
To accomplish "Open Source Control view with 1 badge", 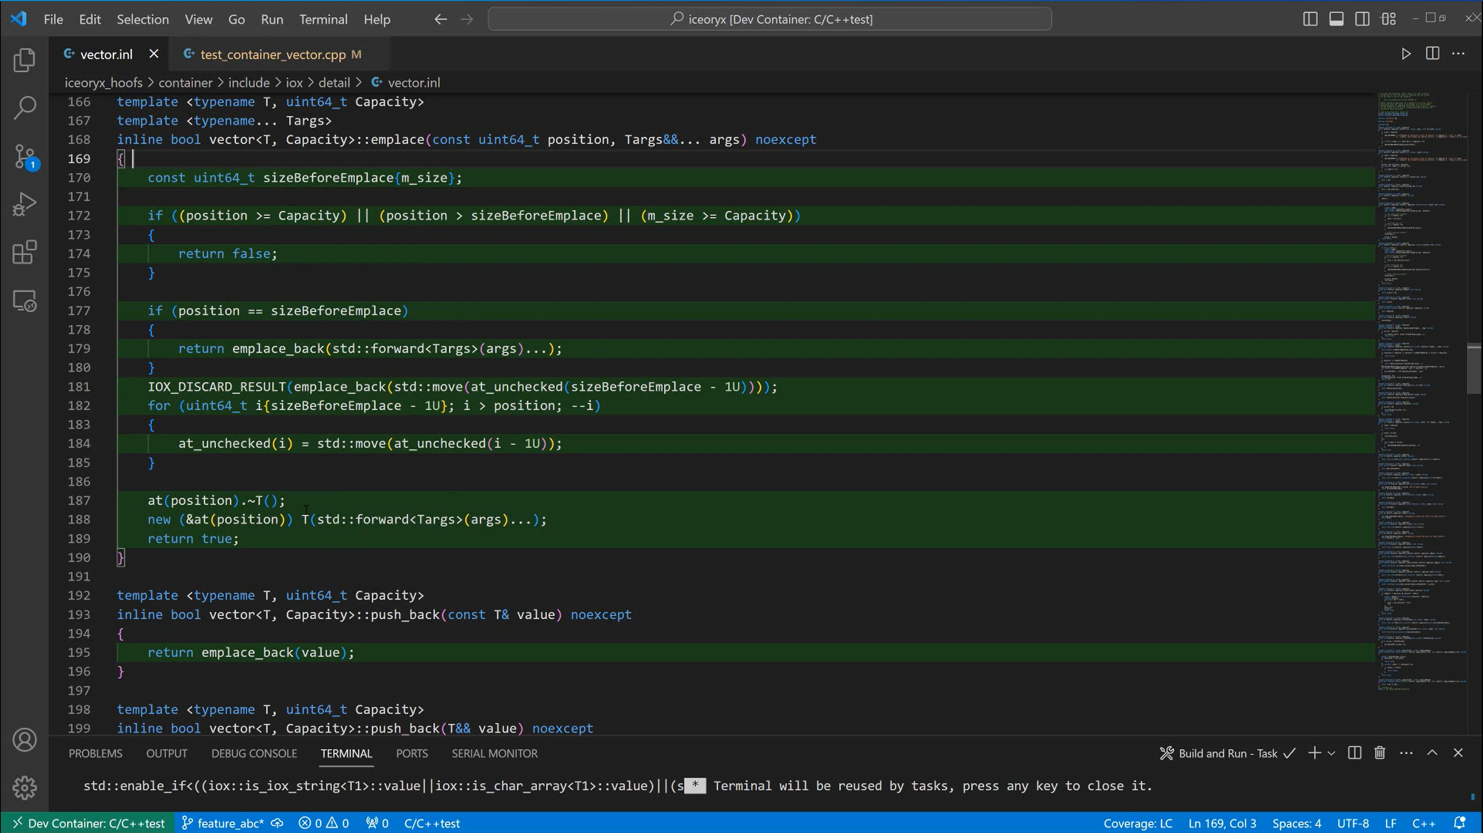I will pyautogui.click(x=24, y=156).
